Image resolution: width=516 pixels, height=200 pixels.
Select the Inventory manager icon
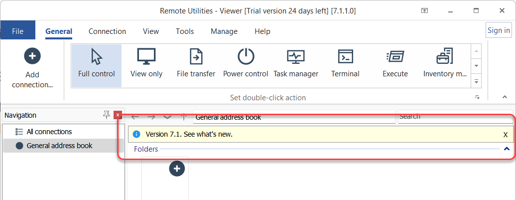point(445,56)
